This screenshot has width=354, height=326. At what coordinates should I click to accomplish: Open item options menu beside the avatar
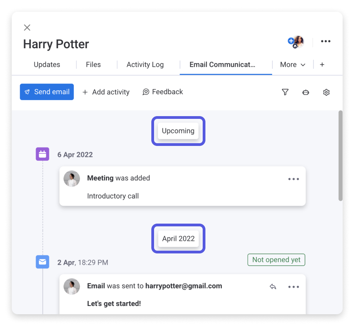click(x=325, y=41)
